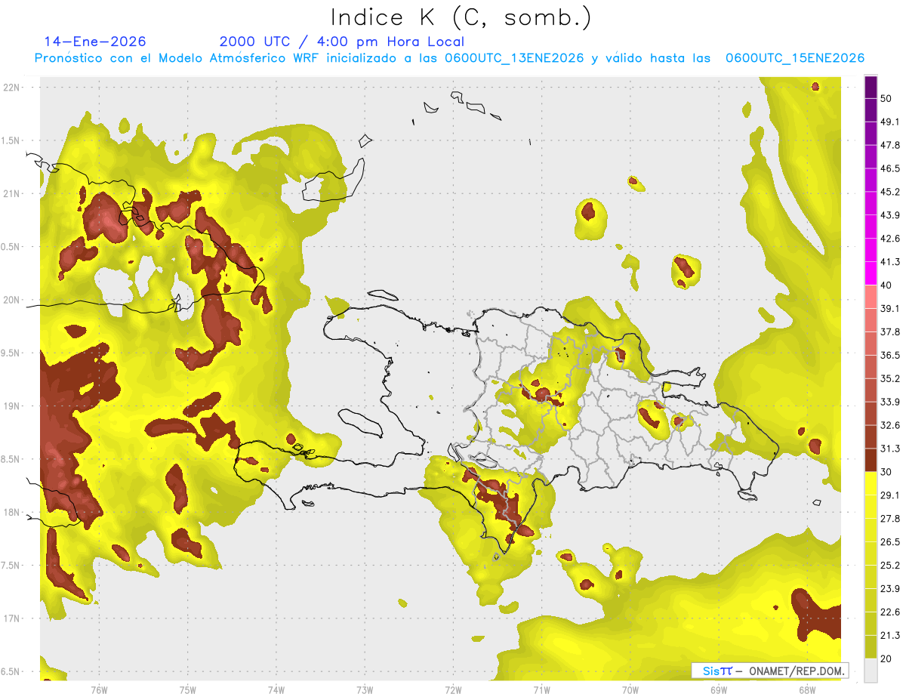Click the "50" colorbar value
The width and height of the screenshot is (906, 700).
tap(887, 98)
